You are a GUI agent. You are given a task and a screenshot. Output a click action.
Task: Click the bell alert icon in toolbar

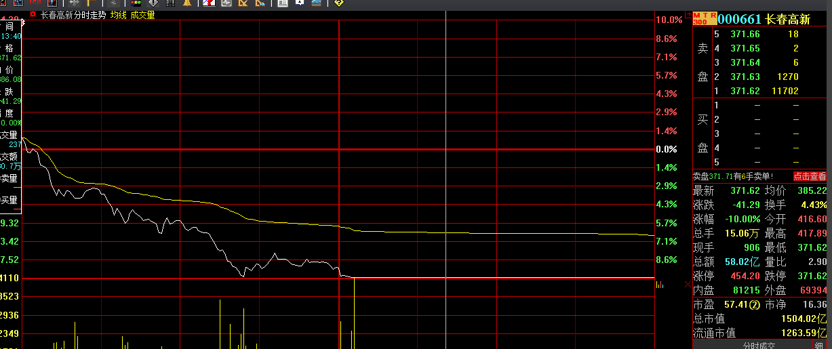[x=187, y=3]
